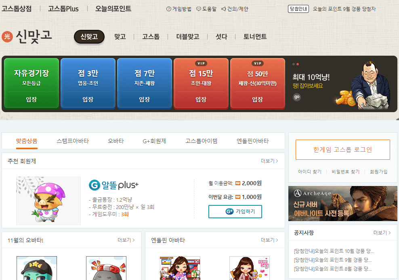Select second orange banner pagination dot
Image resolution: width=399 pixels, height=280 pixels.
pos(298,64)
